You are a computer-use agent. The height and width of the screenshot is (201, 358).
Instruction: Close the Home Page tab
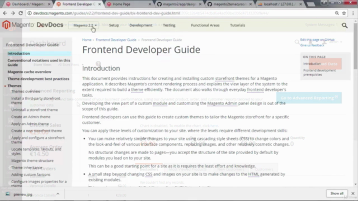coord(150,4)
